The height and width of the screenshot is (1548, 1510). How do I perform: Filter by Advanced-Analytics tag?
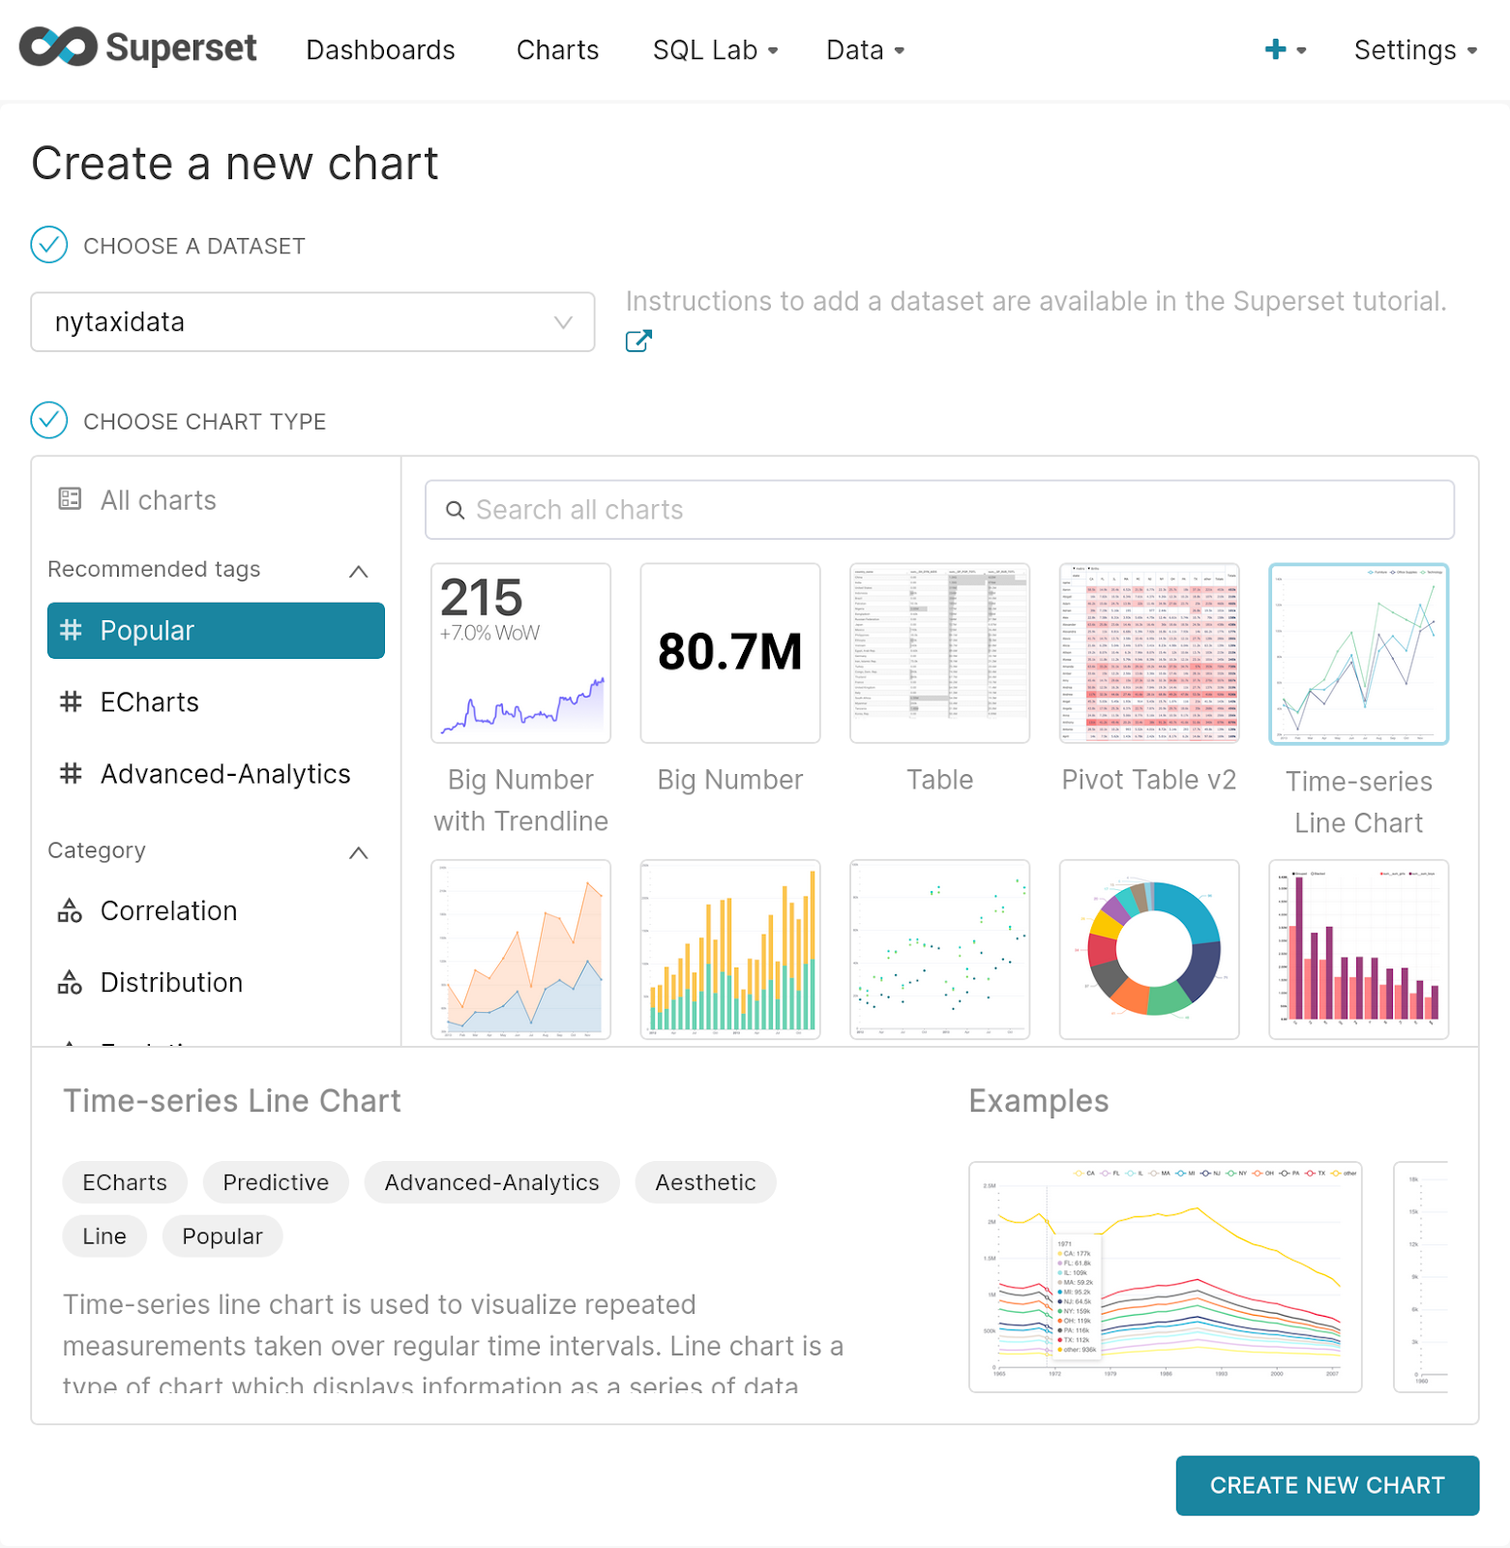(224, 774)
